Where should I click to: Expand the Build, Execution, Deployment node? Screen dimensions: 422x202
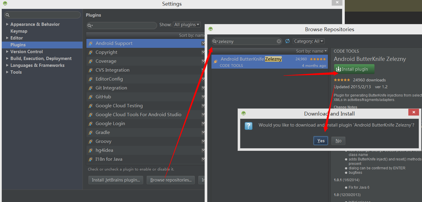point(7,59)
